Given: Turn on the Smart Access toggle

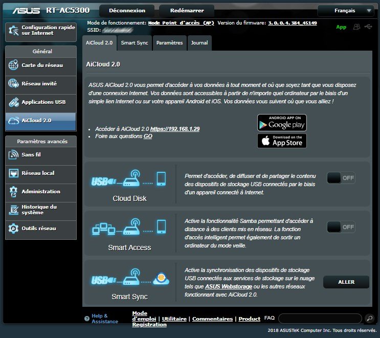Looking at the screenshot, I should 341,227.
